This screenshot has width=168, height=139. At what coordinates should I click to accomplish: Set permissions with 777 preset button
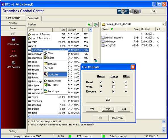click(x=92, y=109)
